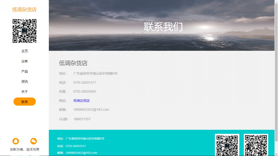Image resolution: width=278 pixels, height=156 pixels.
Task: Click the rightmost footer QR code
Action: click(x=256, y=145)
